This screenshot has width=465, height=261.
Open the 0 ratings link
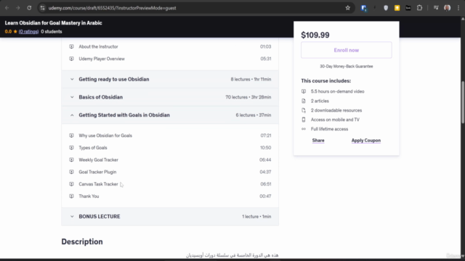28,32
